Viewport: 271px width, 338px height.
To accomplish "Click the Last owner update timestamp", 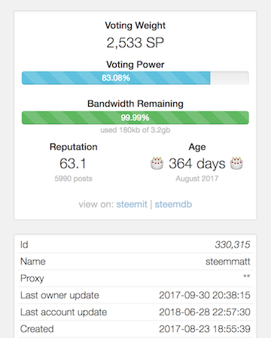I will click(205, 295).
